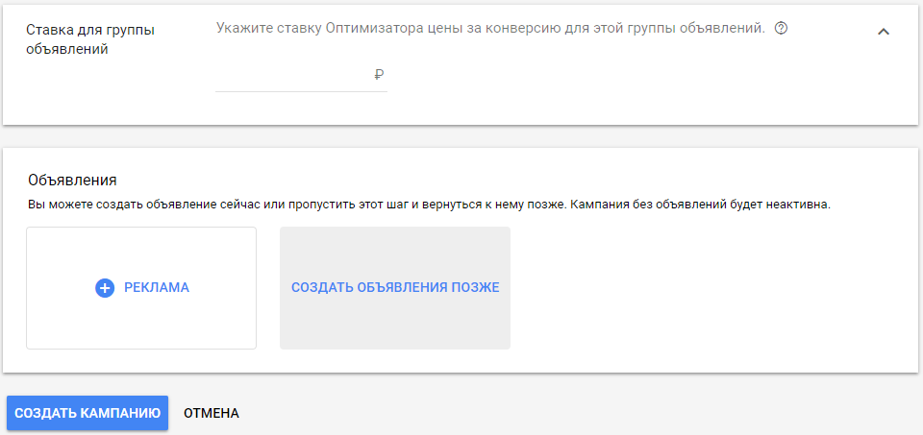Click the 'Кампания без объявлений будет неактивна' notice

coord(701,205)
